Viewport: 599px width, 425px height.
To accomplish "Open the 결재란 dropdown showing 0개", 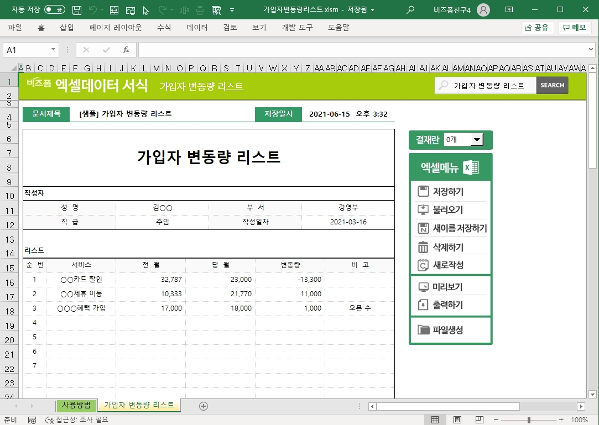I will [477, 140].
